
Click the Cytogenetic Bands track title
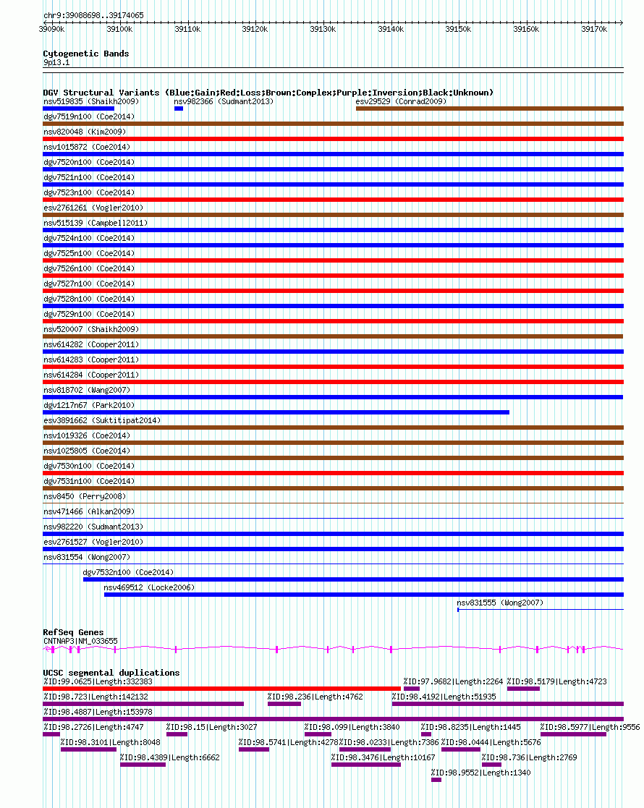[x=86, y=54]
